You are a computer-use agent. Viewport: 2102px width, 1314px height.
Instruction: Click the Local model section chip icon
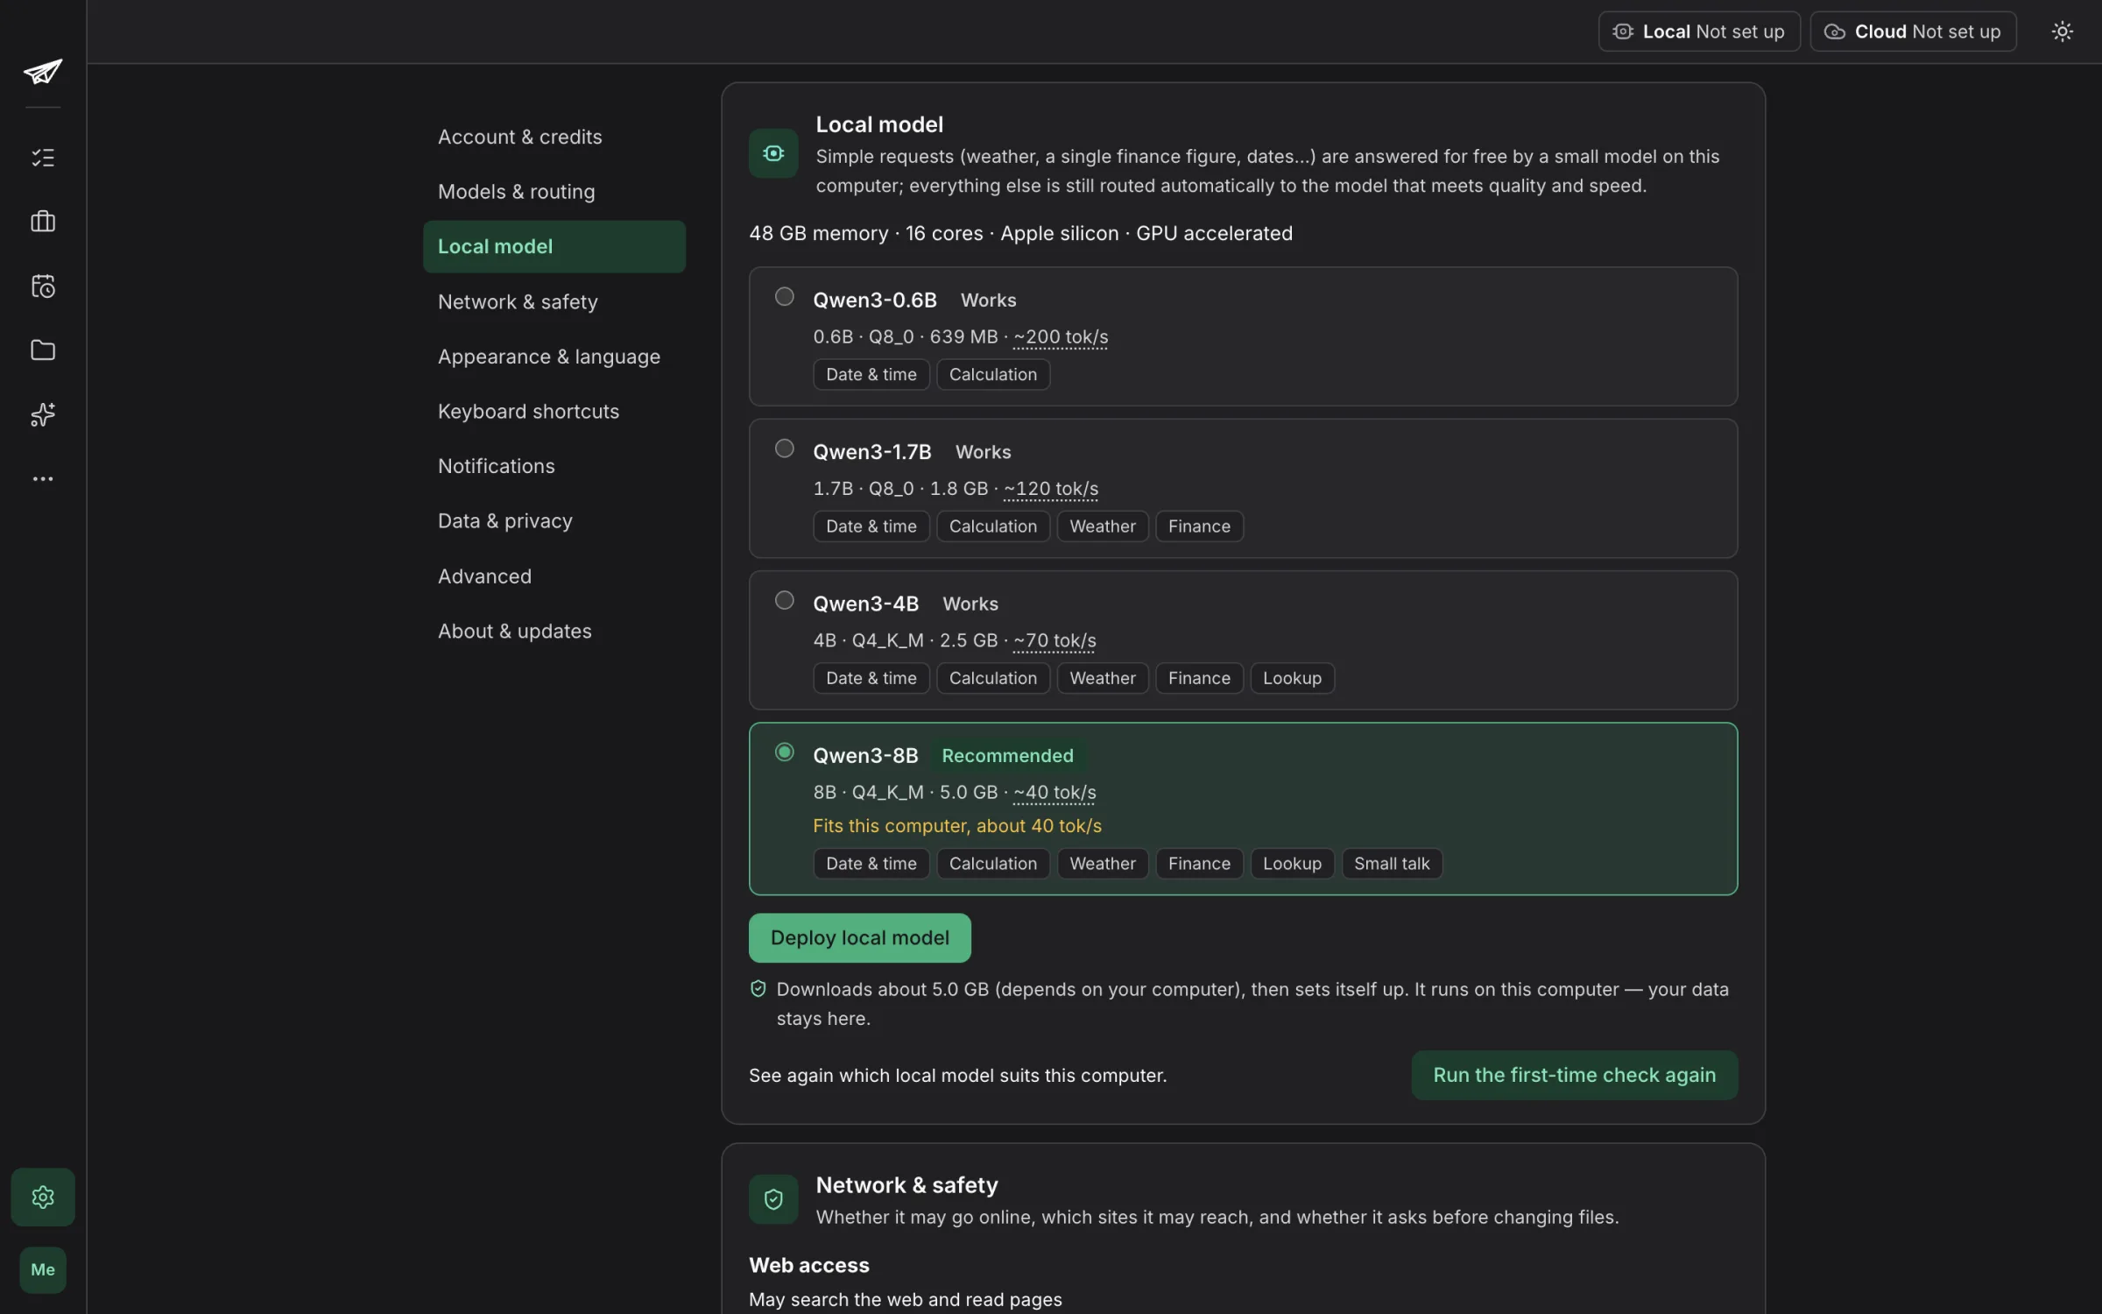772,153
